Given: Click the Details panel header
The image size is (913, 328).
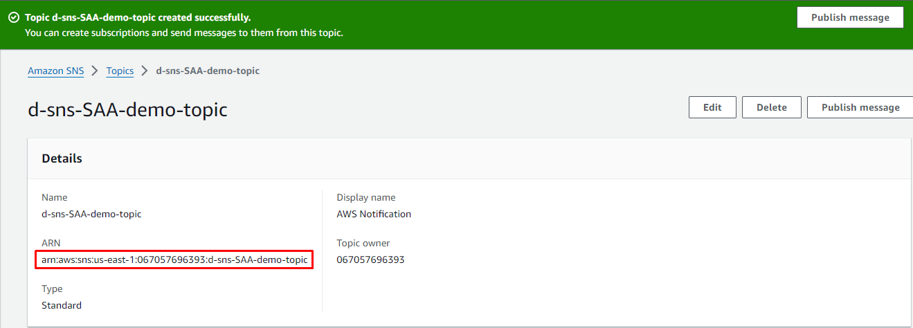Looking at the screenshot, I should 62,158.
